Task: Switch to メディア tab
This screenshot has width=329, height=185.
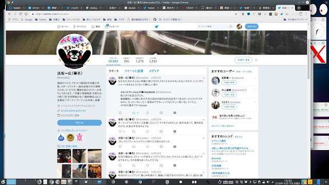Action: [154, 71]
